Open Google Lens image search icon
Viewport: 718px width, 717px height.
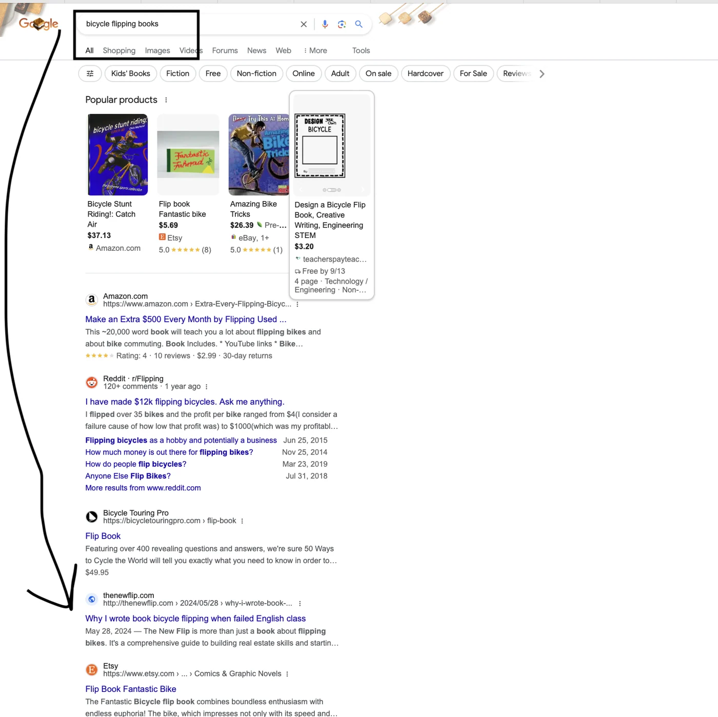[x=342, y=24]
